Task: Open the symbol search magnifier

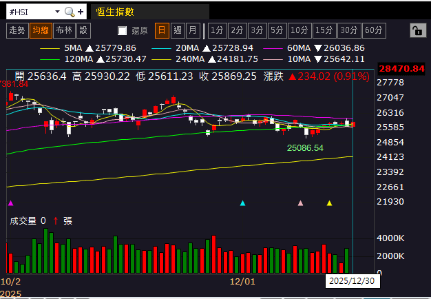Action: 70,12
